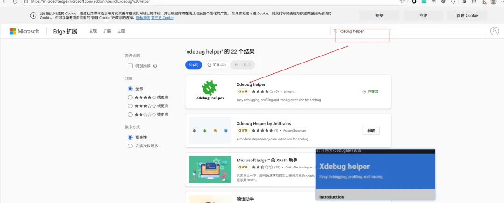
Task: Click the XPath 助手 star rating (10)
Action: pos(266,167)
